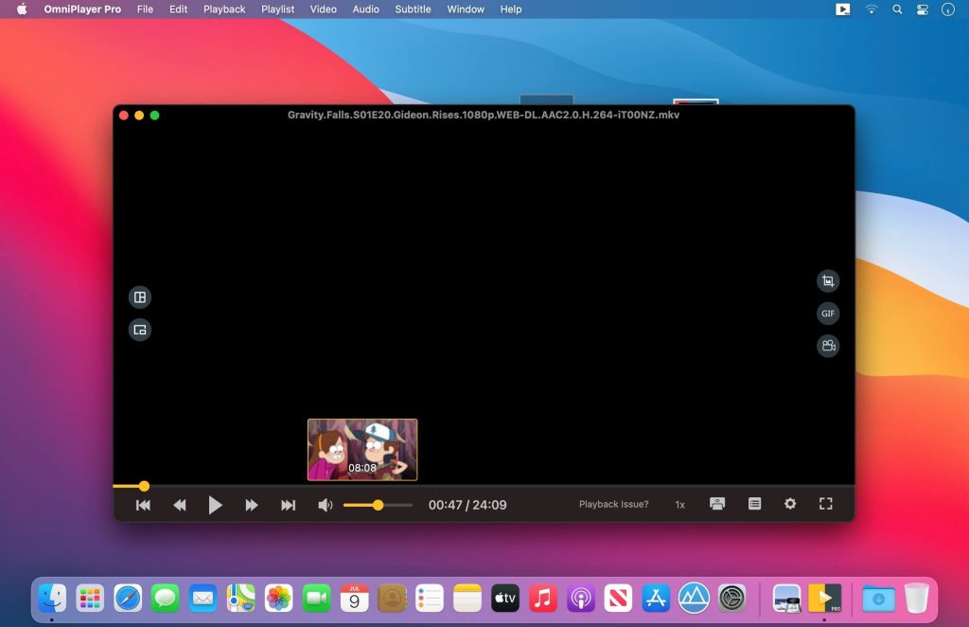Viewport: 969px width, 627px height.
Task: Click the 08:08 preview thumbnail
Action: [362, 449]
